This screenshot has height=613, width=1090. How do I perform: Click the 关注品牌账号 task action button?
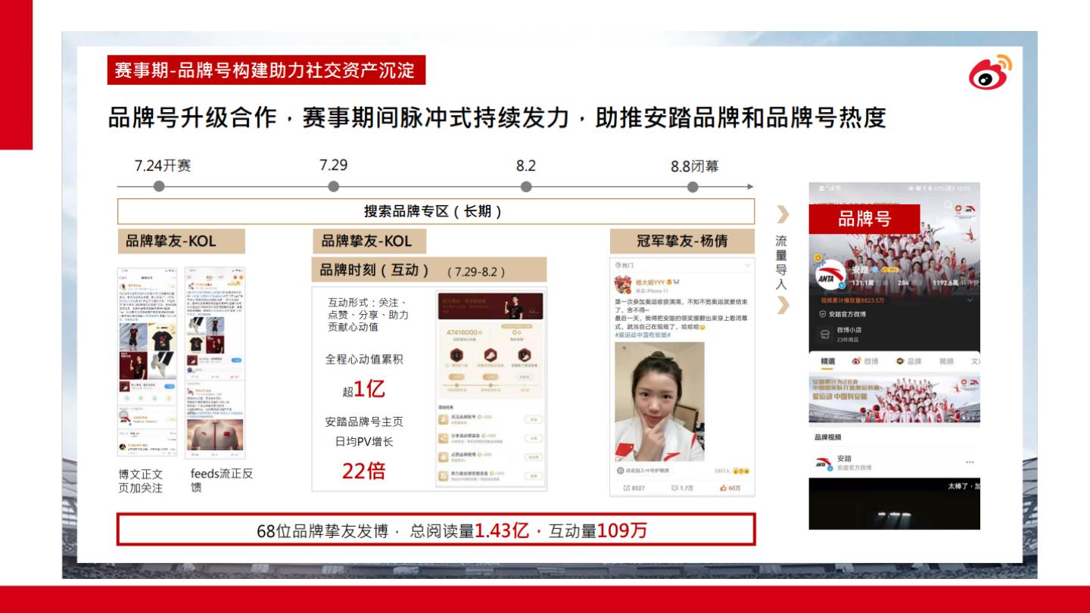[534, 419]
